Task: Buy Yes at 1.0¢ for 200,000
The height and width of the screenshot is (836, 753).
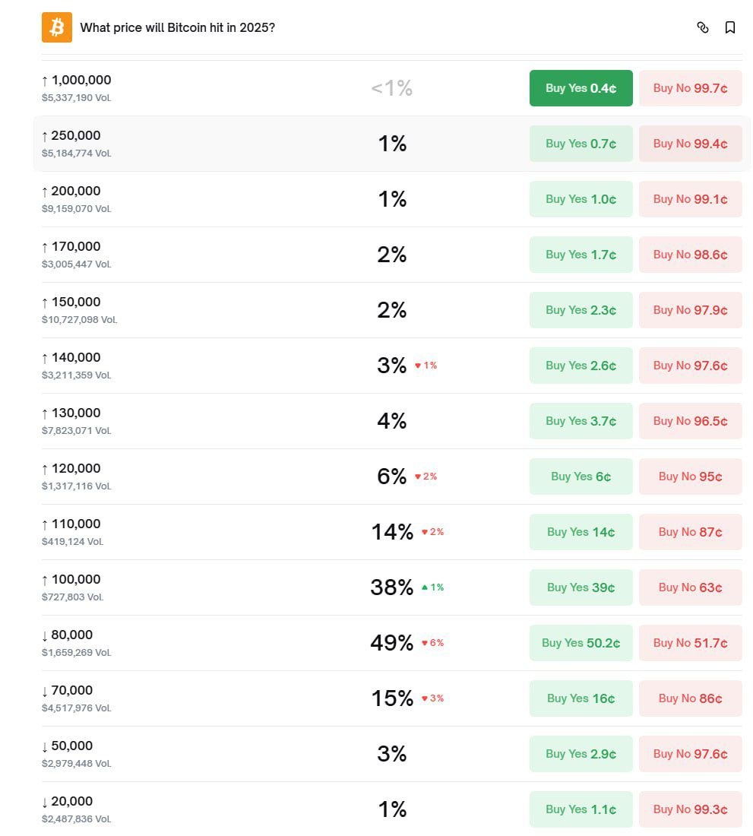Action: pyautogui.click(x=581, y=199)
